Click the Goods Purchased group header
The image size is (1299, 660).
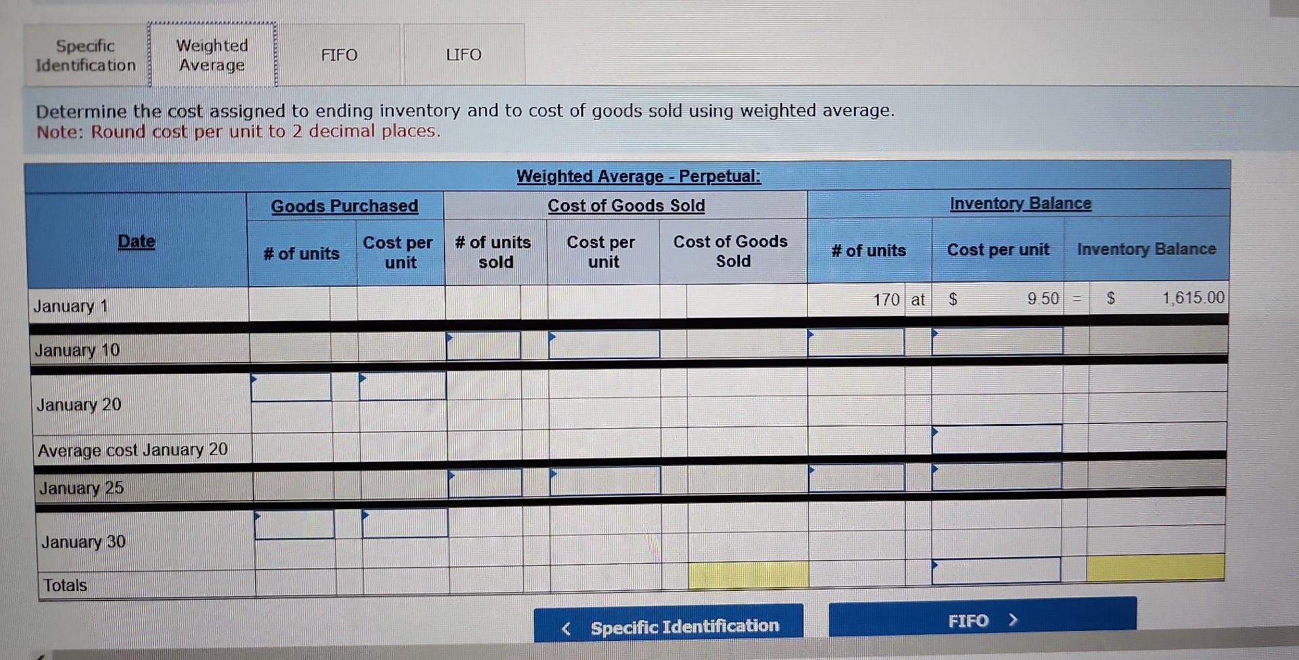click(344, 206)
